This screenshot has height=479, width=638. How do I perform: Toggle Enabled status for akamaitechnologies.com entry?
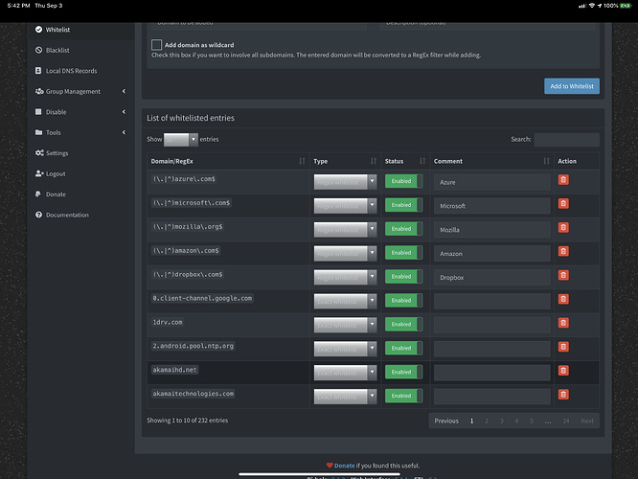[x=403, y=396]
